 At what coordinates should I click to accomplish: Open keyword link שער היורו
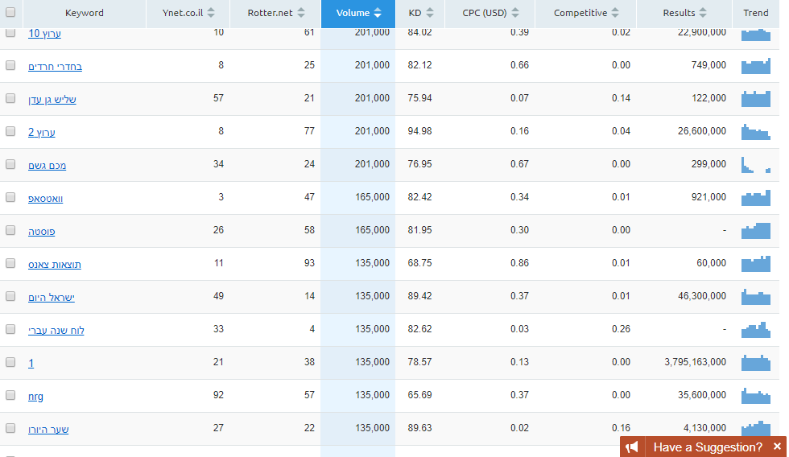point(48,430)
